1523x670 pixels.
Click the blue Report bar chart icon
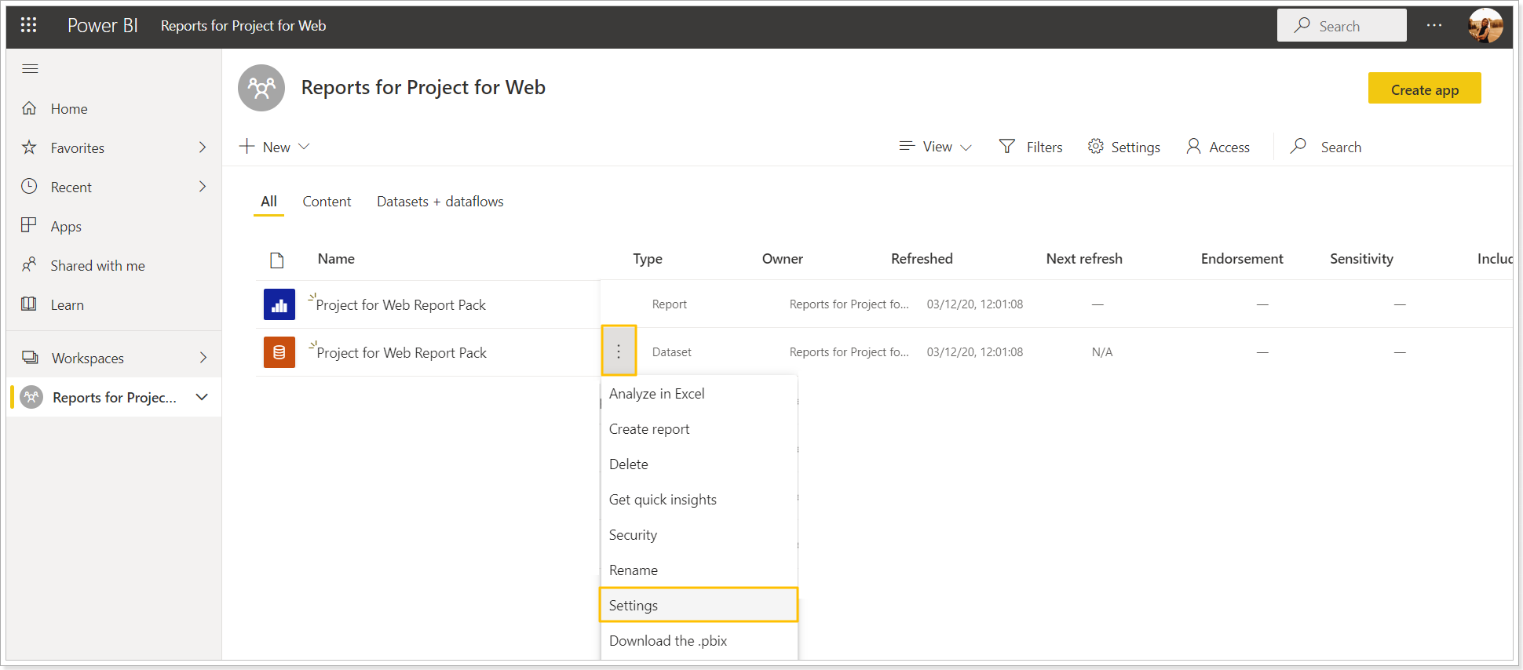pos(279,304)
